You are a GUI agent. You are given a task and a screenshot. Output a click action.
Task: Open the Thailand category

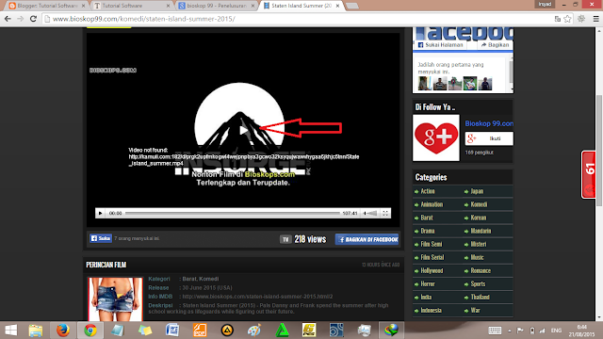pos(480,298)
